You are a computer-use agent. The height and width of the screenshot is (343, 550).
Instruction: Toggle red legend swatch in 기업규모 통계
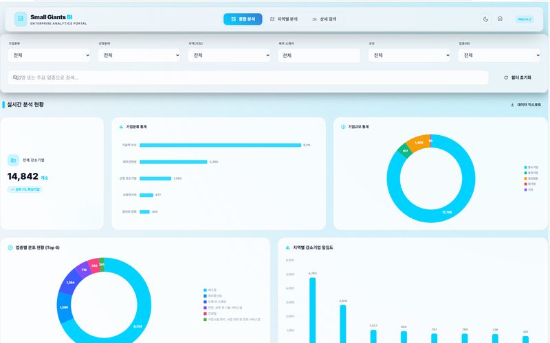(x=525, y=184)
